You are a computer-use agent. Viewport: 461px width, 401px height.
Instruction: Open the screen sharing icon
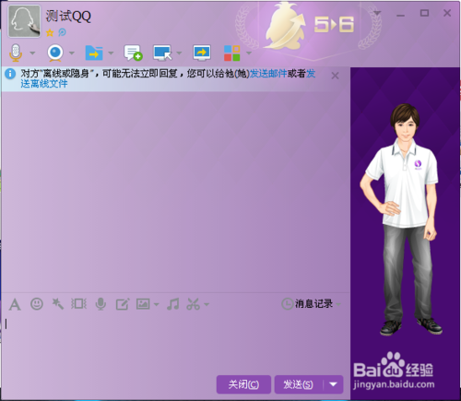[202, 53]
